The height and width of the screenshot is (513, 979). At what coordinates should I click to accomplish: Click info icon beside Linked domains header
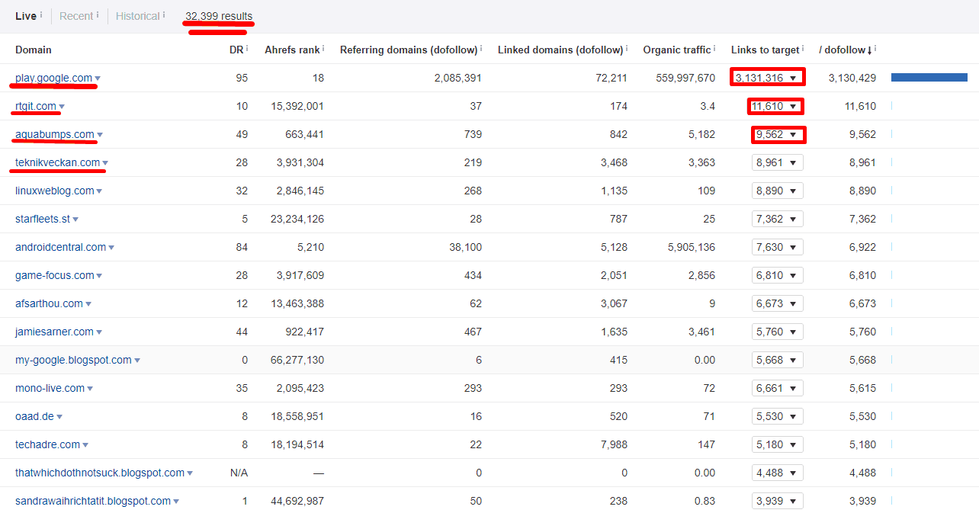click(x=627, y=48)
